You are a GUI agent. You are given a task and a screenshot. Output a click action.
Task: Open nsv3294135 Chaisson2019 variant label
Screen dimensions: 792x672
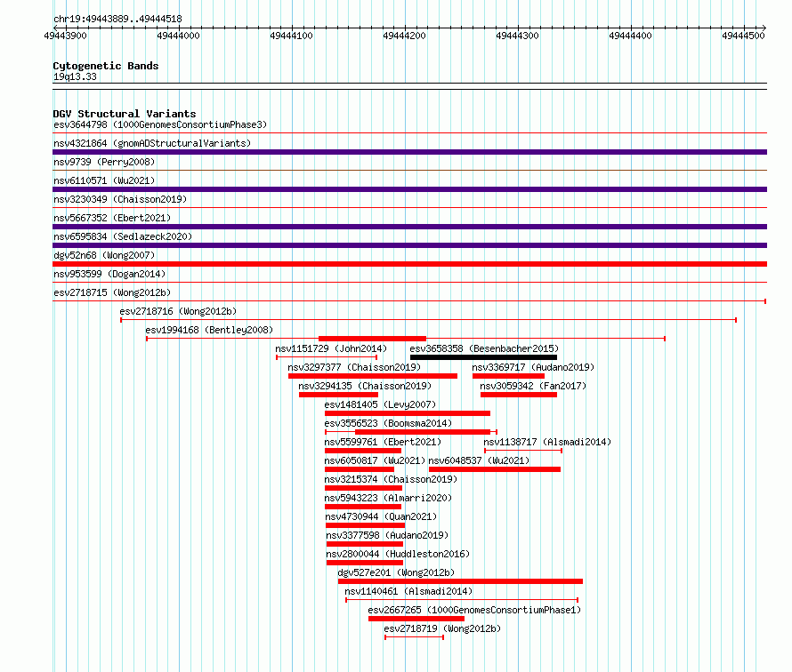365,386
